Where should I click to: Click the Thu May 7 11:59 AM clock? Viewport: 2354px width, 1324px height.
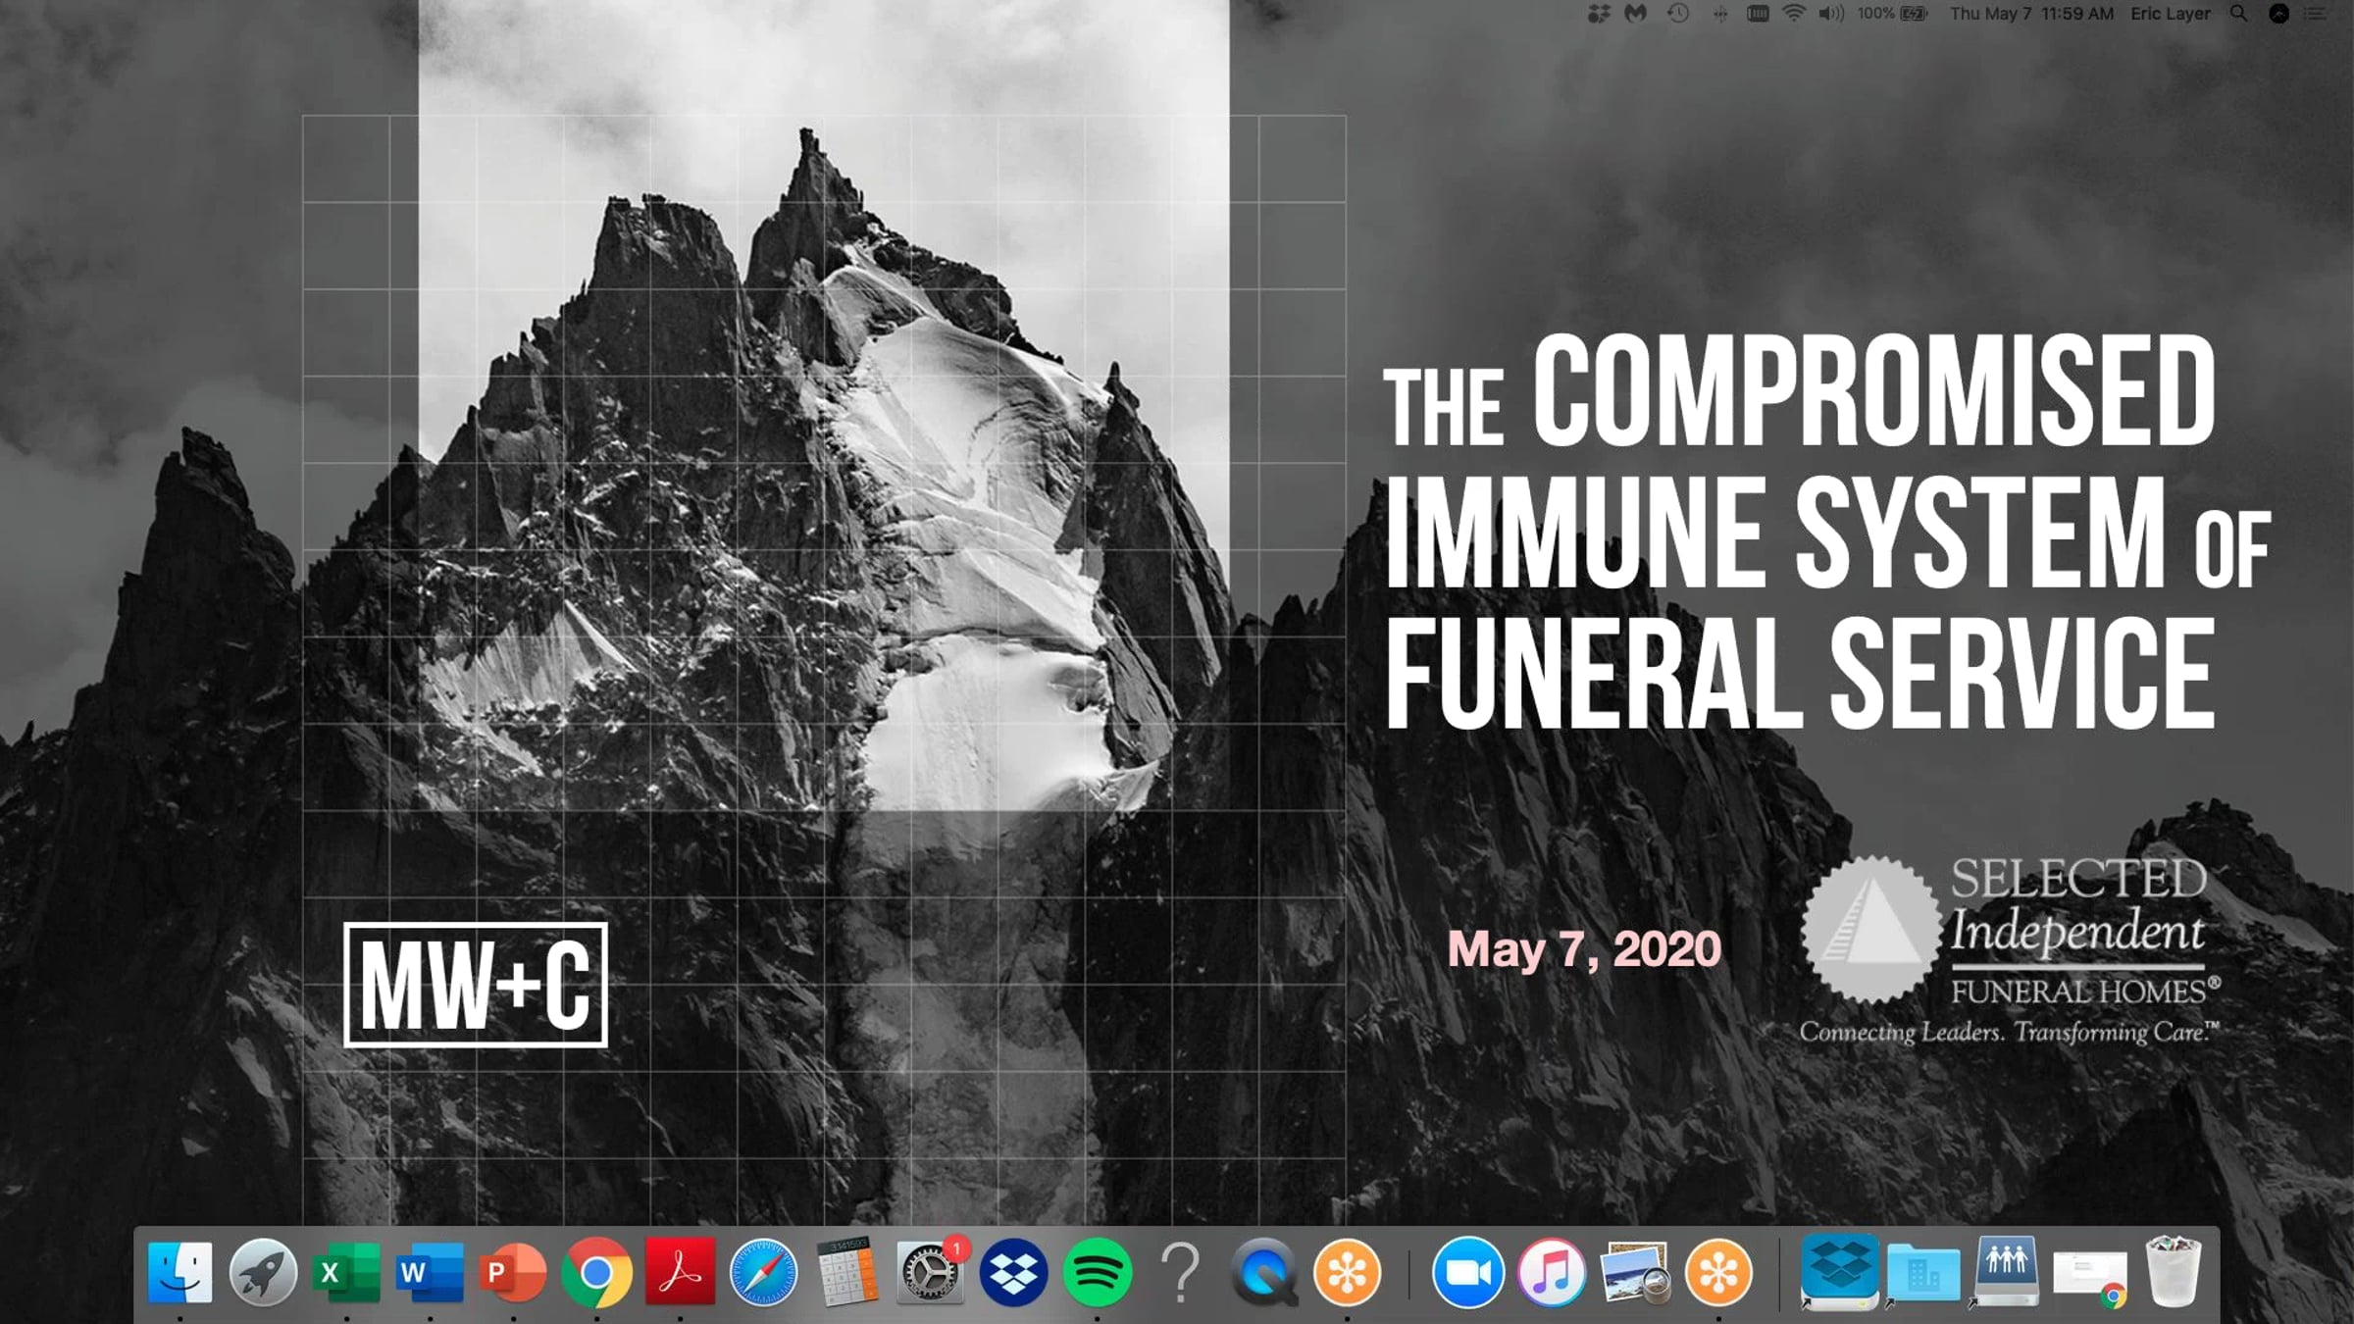click(x=2031, y=14)
